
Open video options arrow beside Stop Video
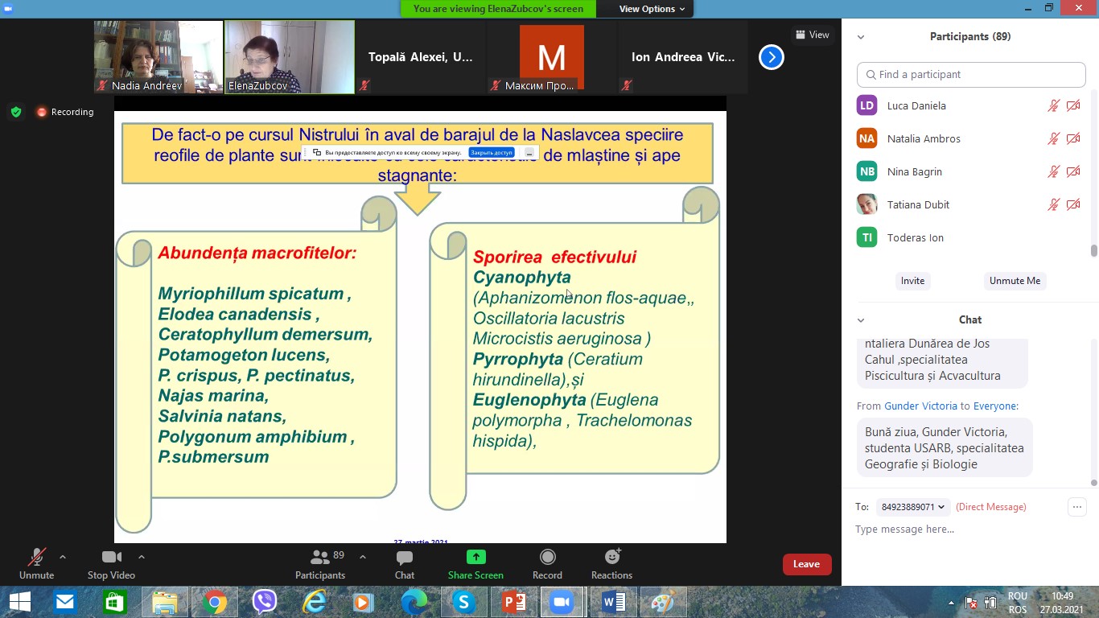[142, 557]
